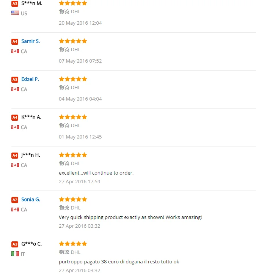
Task: Click the A4 badge beside K***n A.
Action: [15, 117]
